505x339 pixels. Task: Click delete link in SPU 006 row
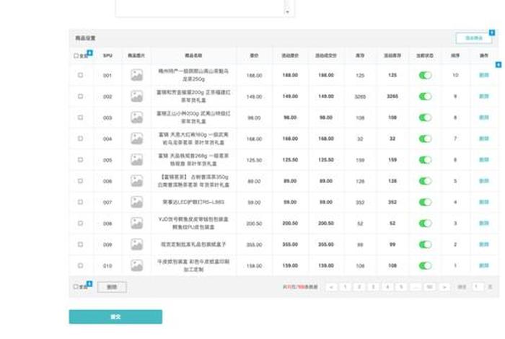(x=484, y=181)
